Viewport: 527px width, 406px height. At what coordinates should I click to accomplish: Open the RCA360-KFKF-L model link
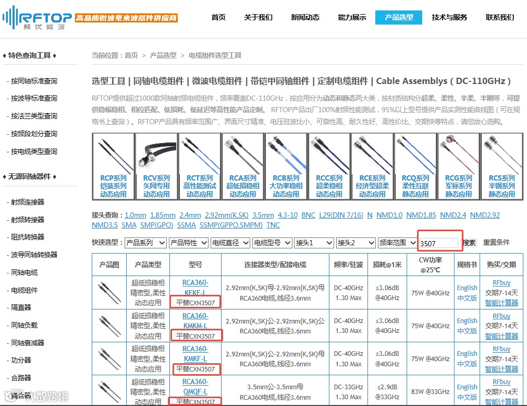click(x=195, y=288)
